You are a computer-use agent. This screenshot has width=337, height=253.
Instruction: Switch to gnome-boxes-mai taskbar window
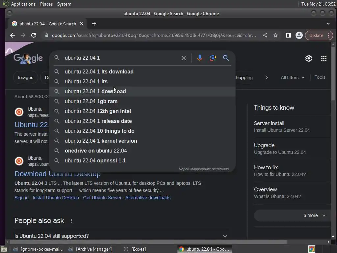click(39, 249)
